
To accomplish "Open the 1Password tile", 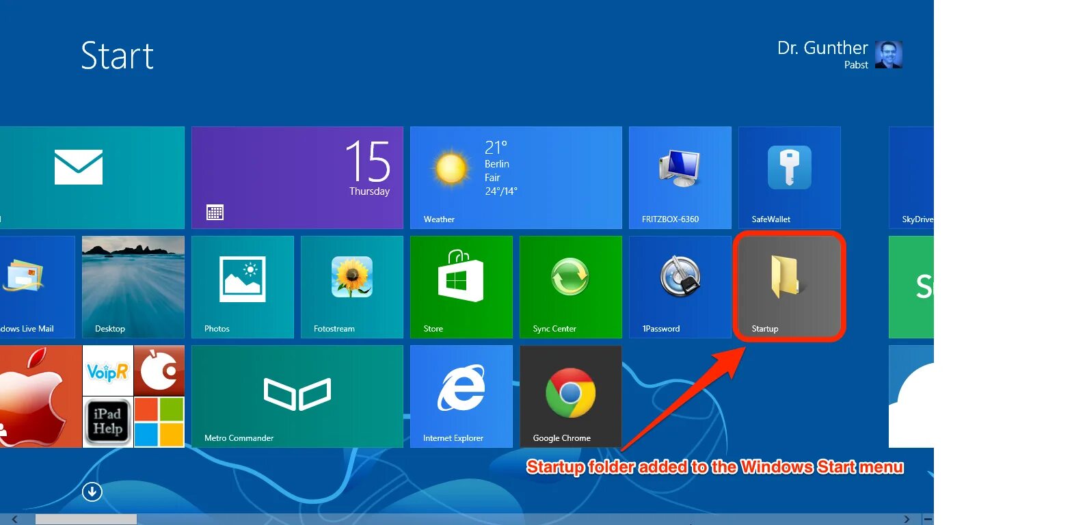I will tap(680, 287).
